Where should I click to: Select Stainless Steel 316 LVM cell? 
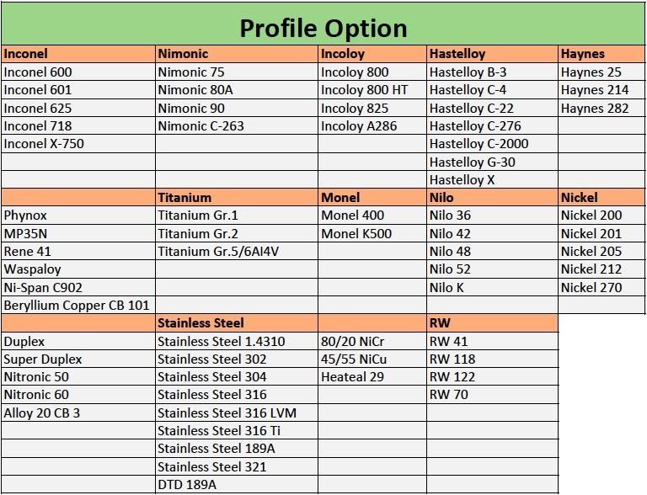[x=237, y=412]
